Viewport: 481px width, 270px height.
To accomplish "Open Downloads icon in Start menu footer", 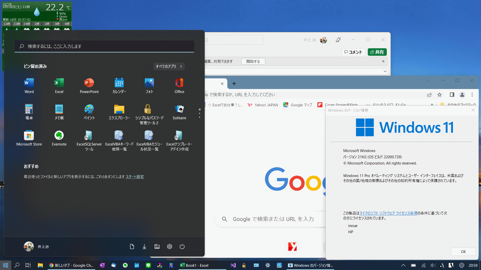I will [144, 246].
